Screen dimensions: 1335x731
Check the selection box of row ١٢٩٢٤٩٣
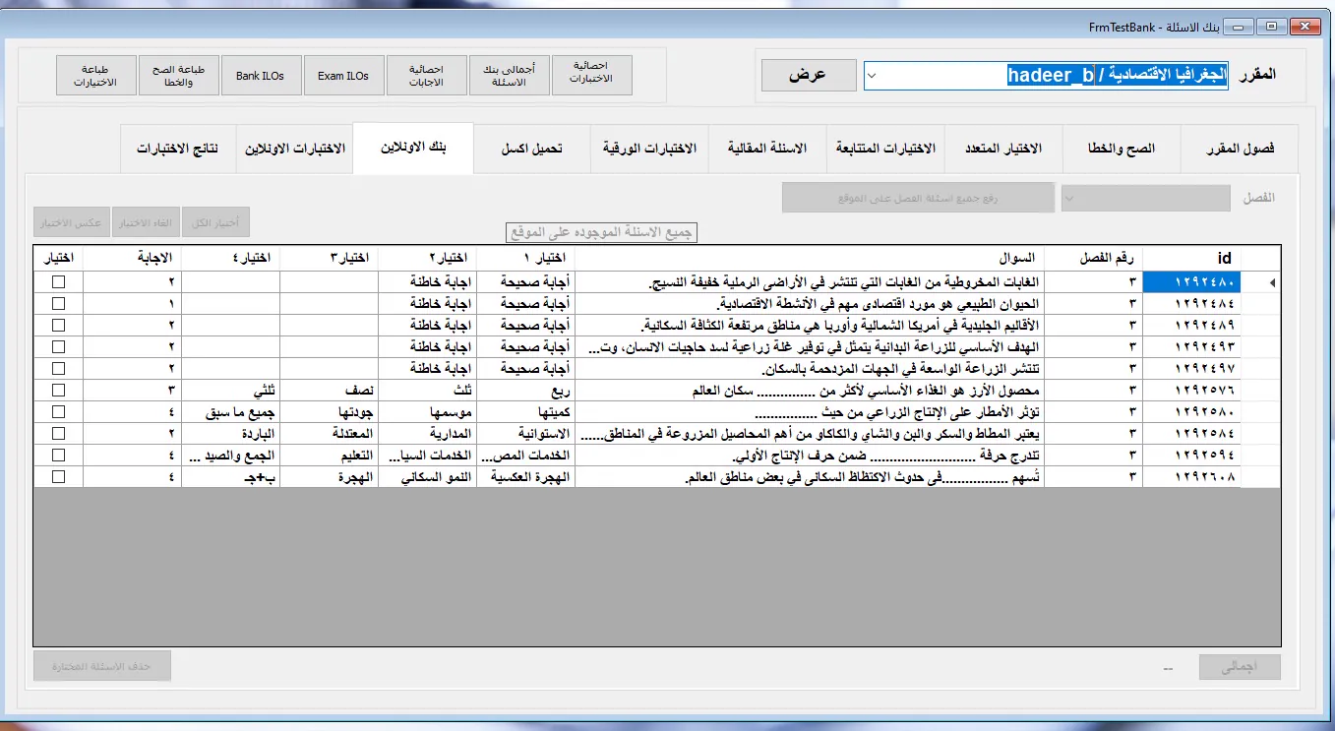(x=58, y=347)
